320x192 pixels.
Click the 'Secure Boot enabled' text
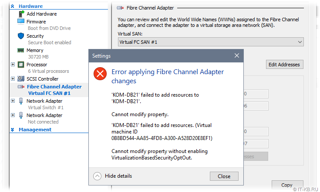click(50, 42)
